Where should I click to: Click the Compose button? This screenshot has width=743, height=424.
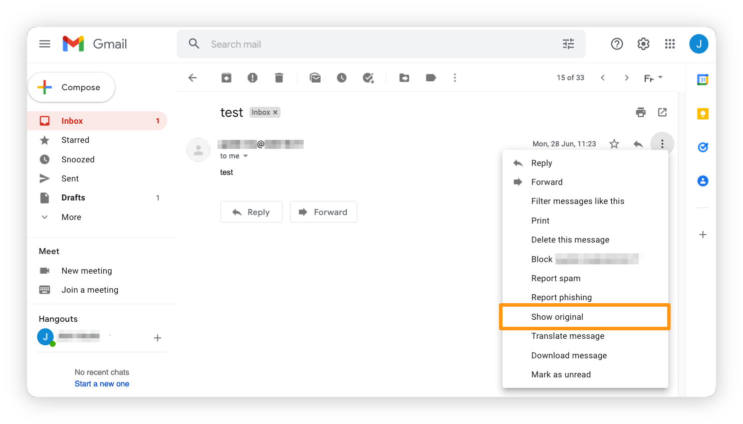coord(71,87)
